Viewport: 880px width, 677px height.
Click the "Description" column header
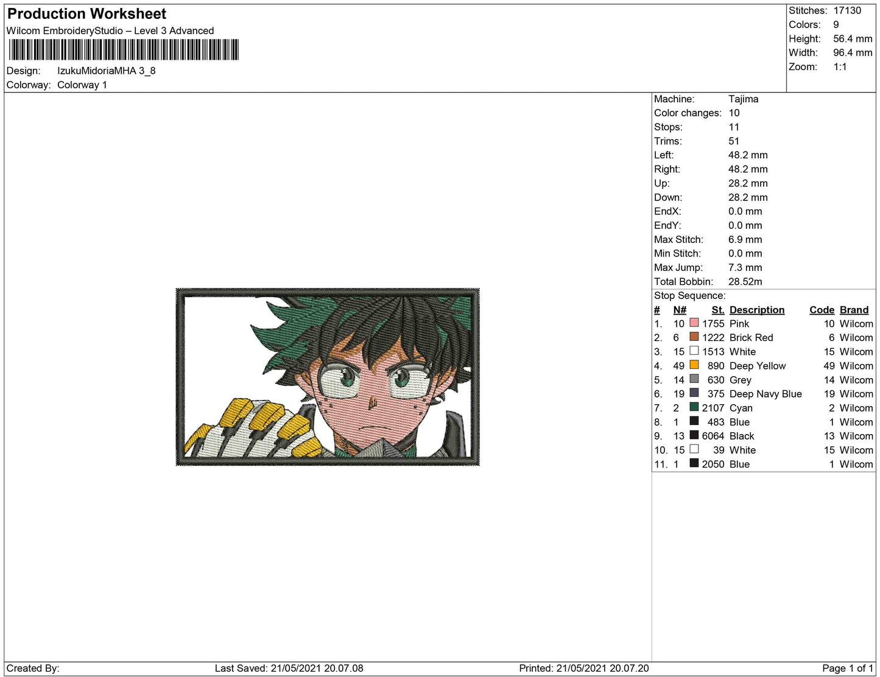757,310
